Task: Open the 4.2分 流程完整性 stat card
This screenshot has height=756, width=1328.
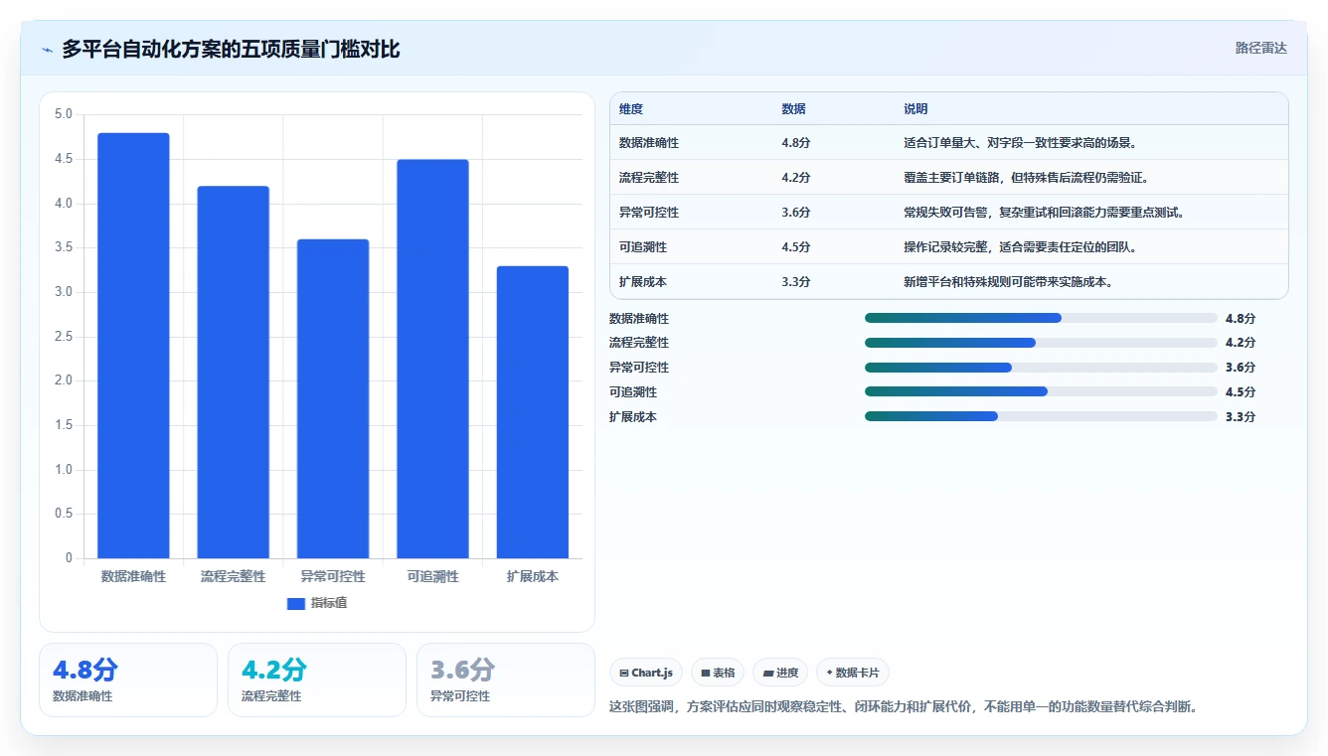Action: [x=317, y=680]
